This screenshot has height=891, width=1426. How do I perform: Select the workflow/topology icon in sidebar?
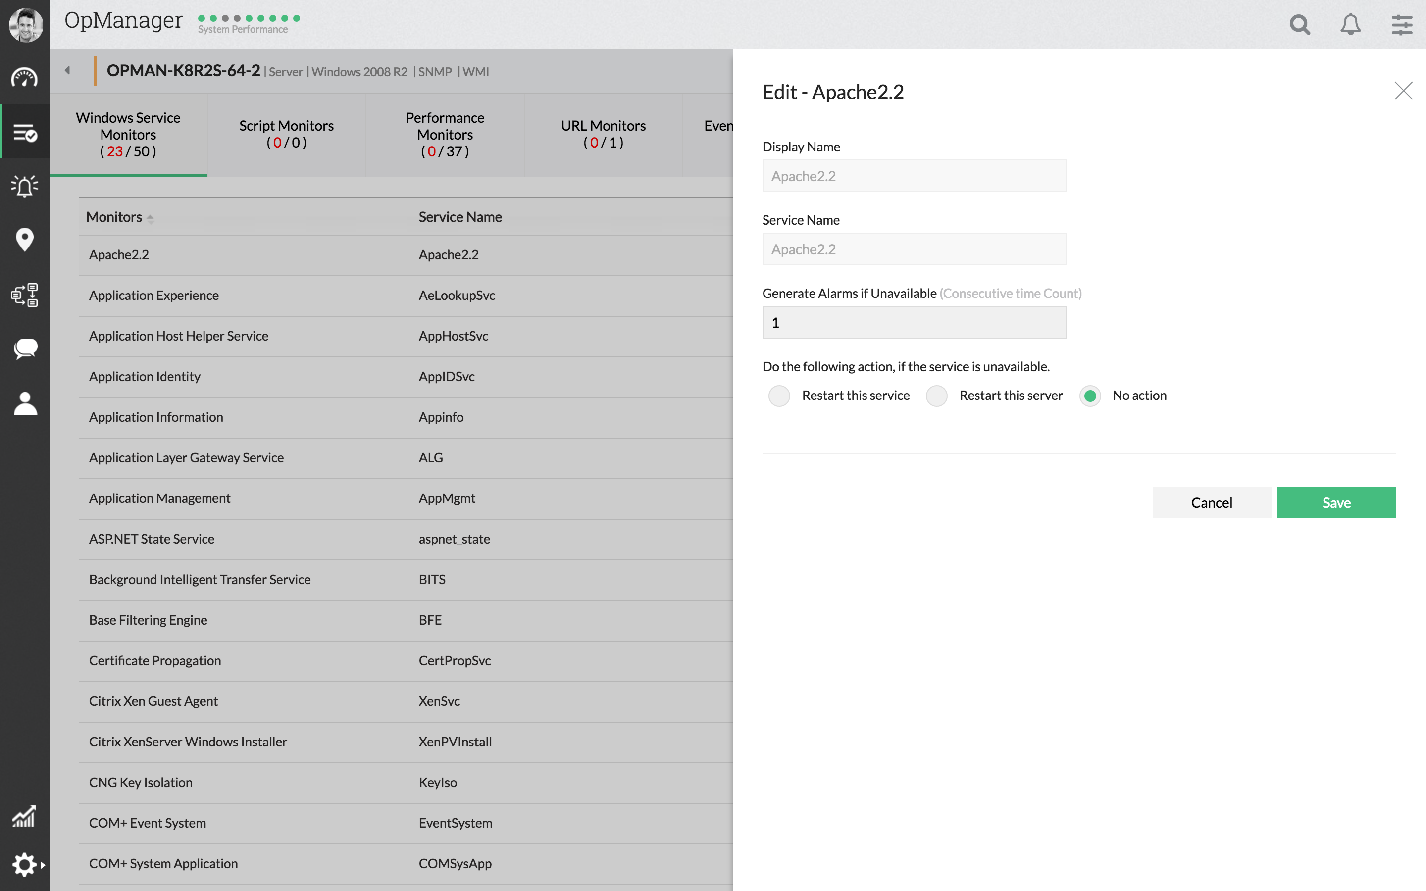[24, 295]
